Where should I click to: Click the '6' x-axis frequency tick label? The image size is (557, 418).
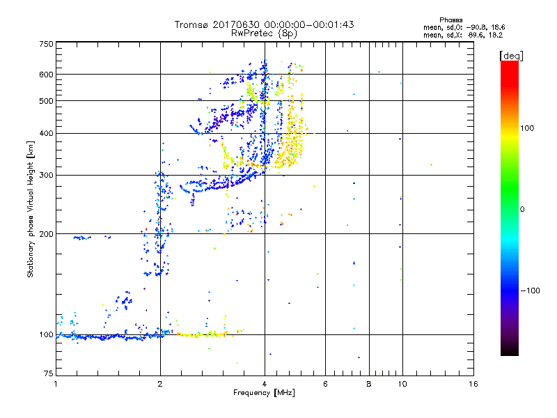325,384
